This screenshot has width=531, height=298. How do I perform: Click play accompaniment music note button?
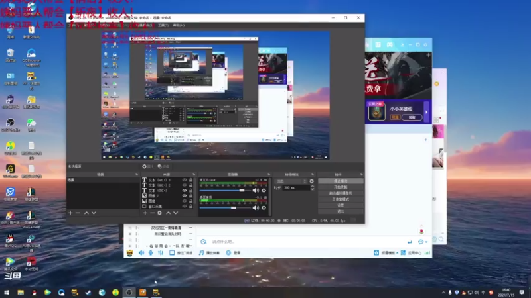point(209,253)
